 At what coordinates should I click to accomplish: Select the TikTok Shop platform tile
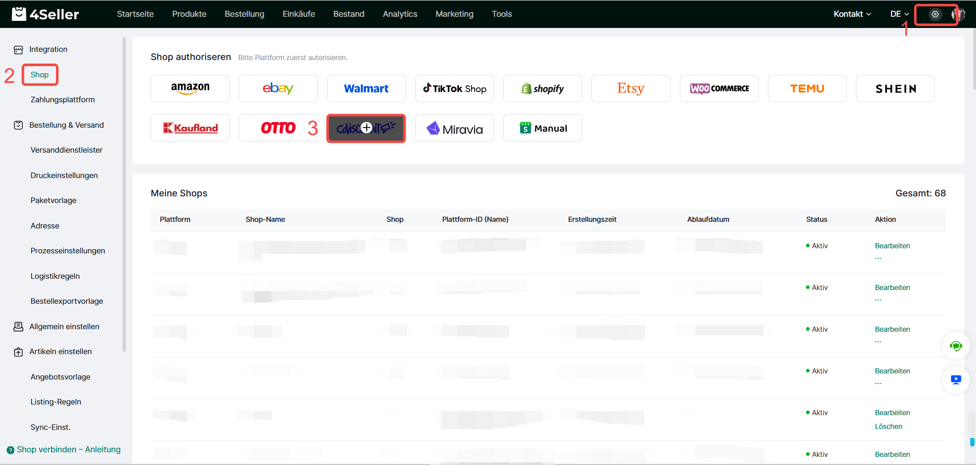[x=454, y=89]
